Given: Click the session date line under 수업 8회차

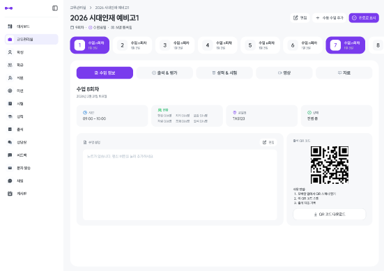Looking at the screenshot, I should (91, 96).
